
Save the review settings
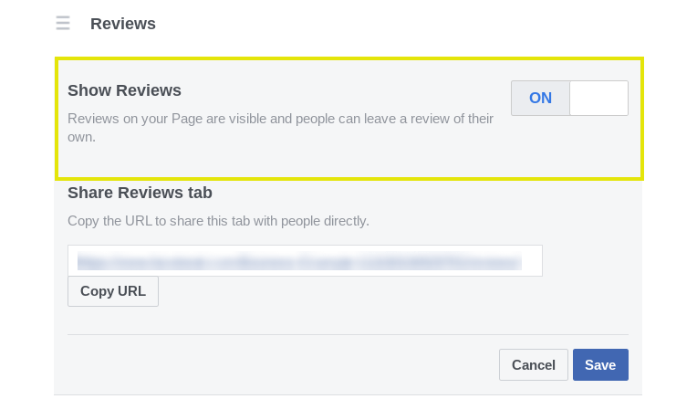click(600, 364)
